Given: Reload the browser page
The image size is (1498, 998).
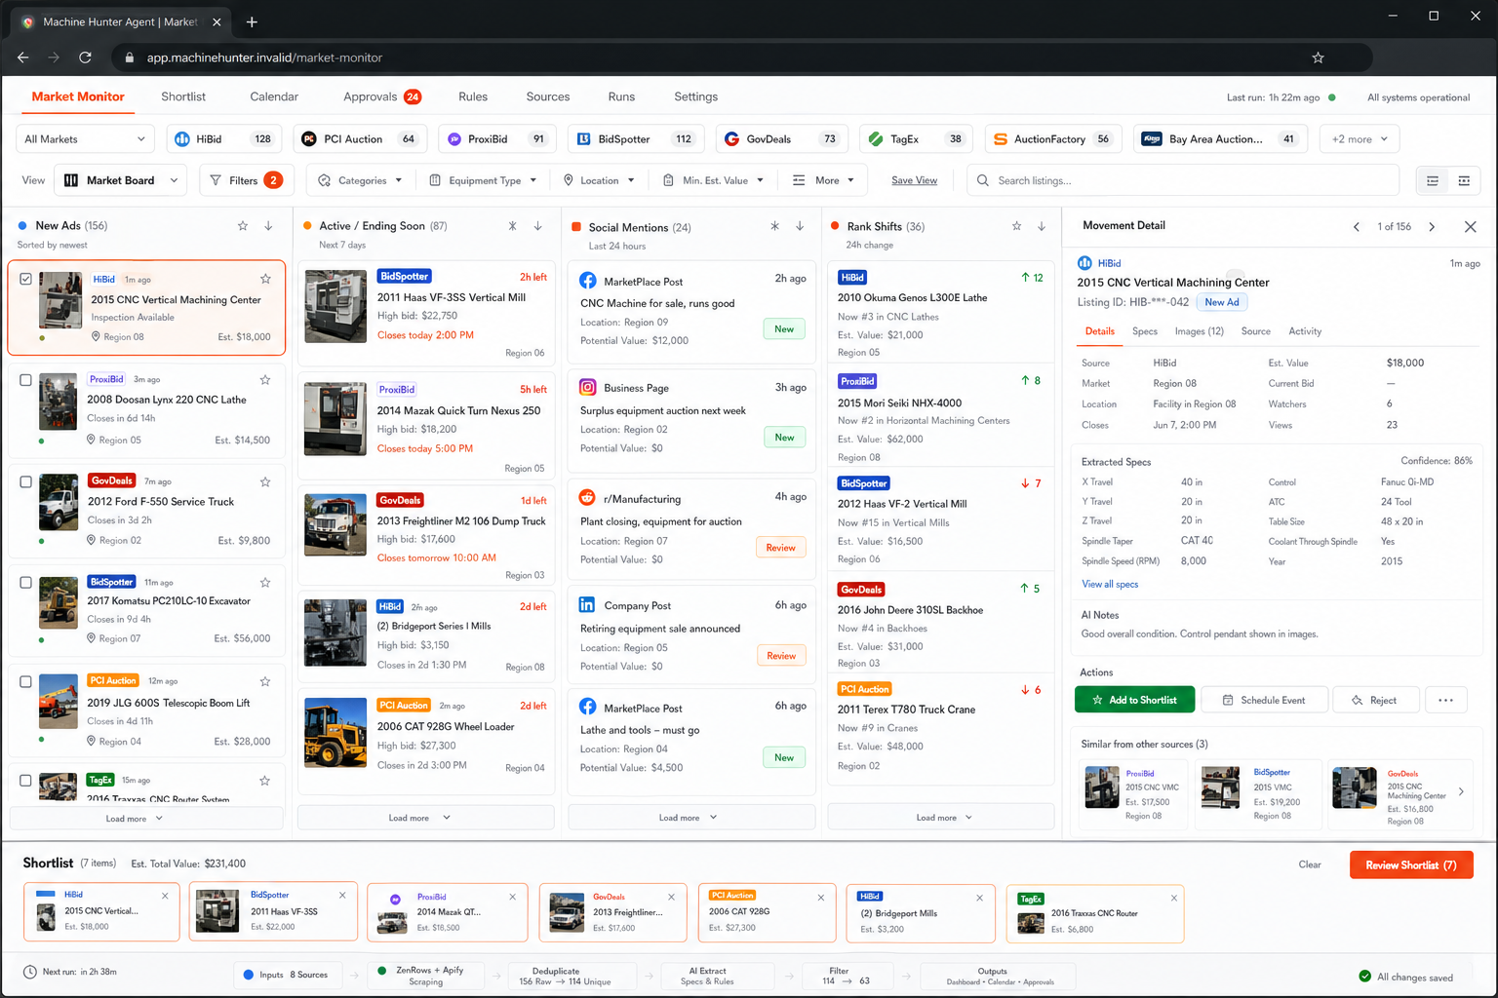Looking at the screenshot, I should tap(85, 58).
